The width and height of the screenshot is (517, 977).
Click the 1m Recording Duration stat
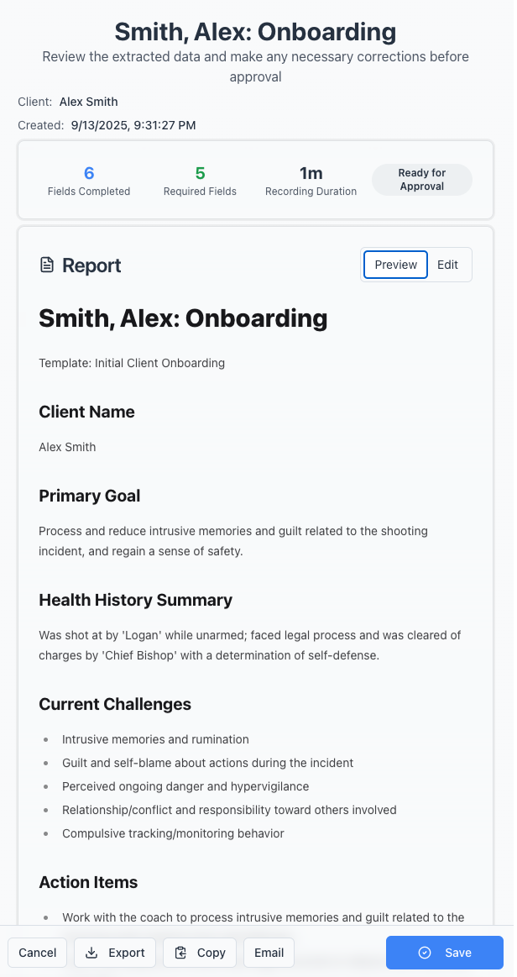point(311,179)
